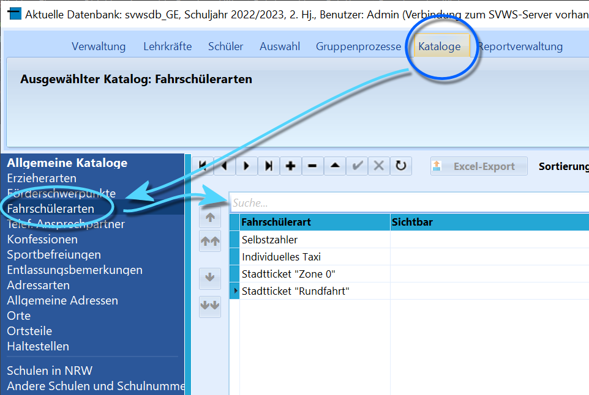This screenshot has width=589, height=395.
Task: Select Haltestellen catalog
Action: (x=38, y=347)
